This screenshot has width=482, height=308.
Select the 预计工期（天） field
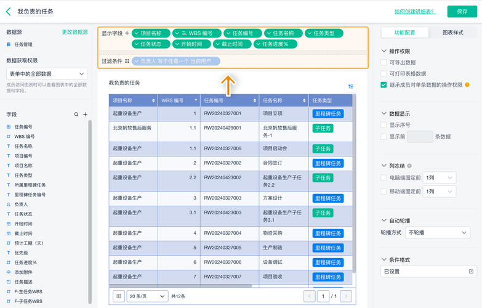28,243
